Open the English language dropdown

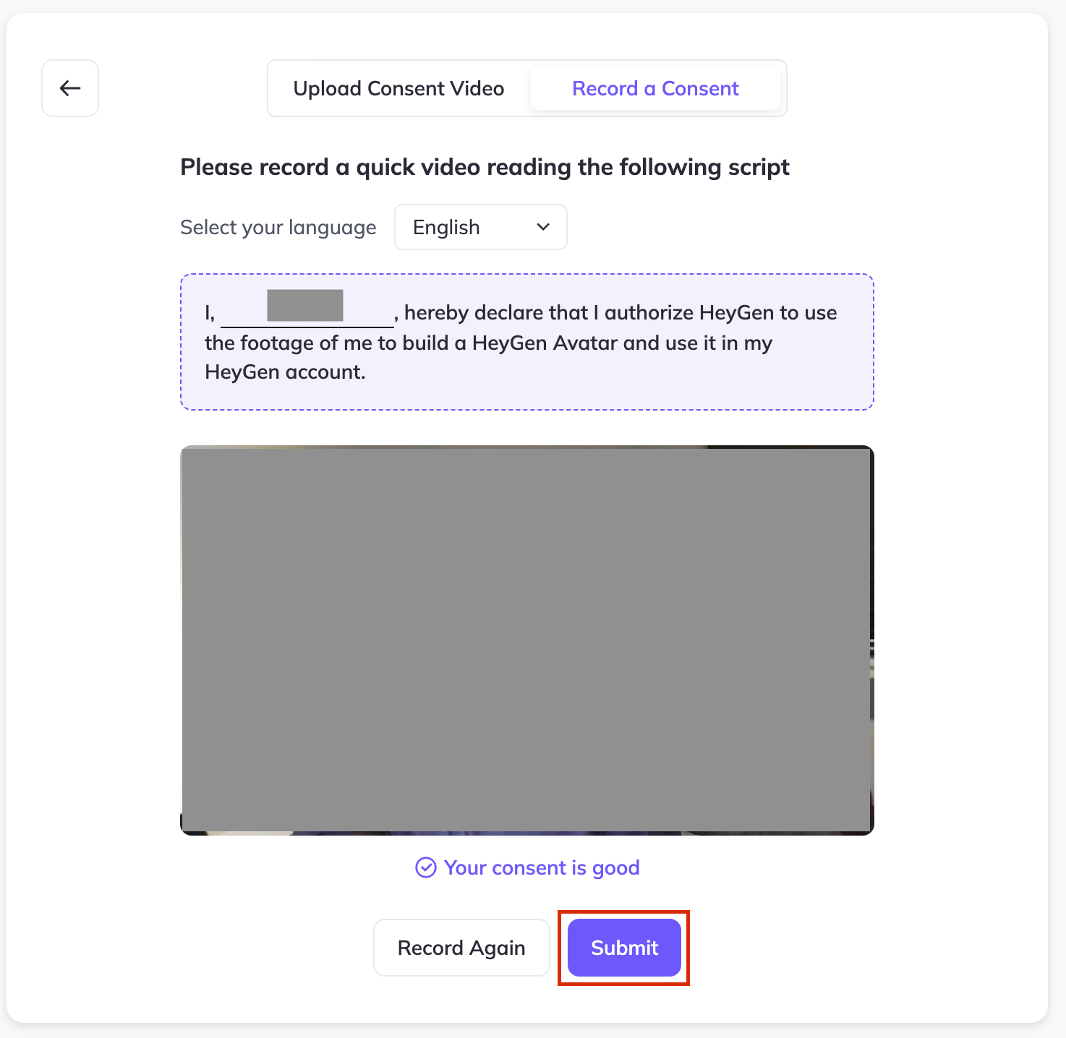coord(480,227)
